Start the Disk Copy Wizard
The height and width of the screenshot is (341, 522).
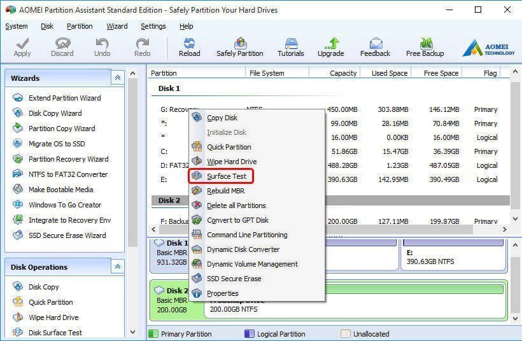tap(55, 113)
